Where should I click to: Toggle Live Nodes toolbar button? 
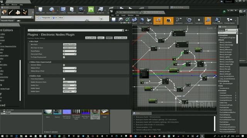[179, 21]
